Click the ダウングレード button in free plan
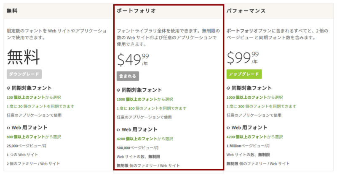The height and width of the screenshot is (176, 337). (24, 74)
